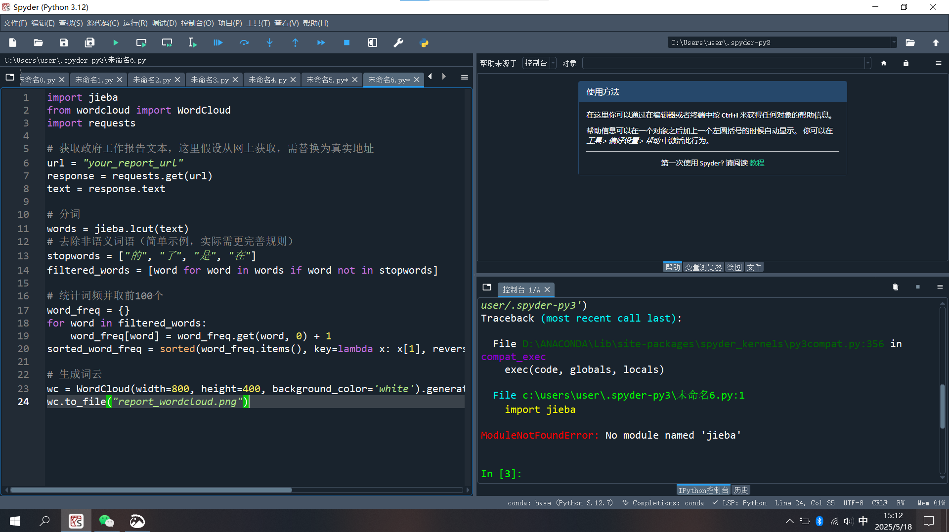The image size is (949, 532).
Task: Switch to 历史 tab
Action: pos(740,490)
